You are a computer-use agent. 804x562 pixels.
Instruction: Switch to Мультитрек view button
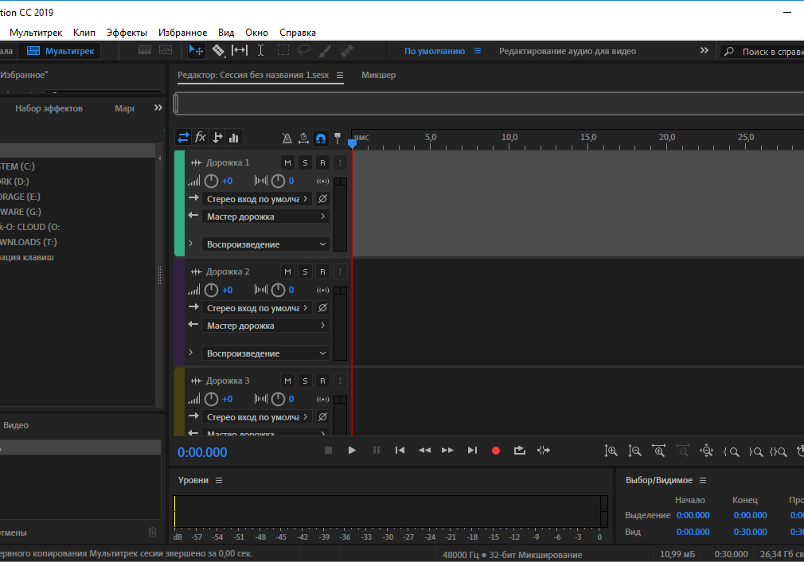click(x=60, y=51)
